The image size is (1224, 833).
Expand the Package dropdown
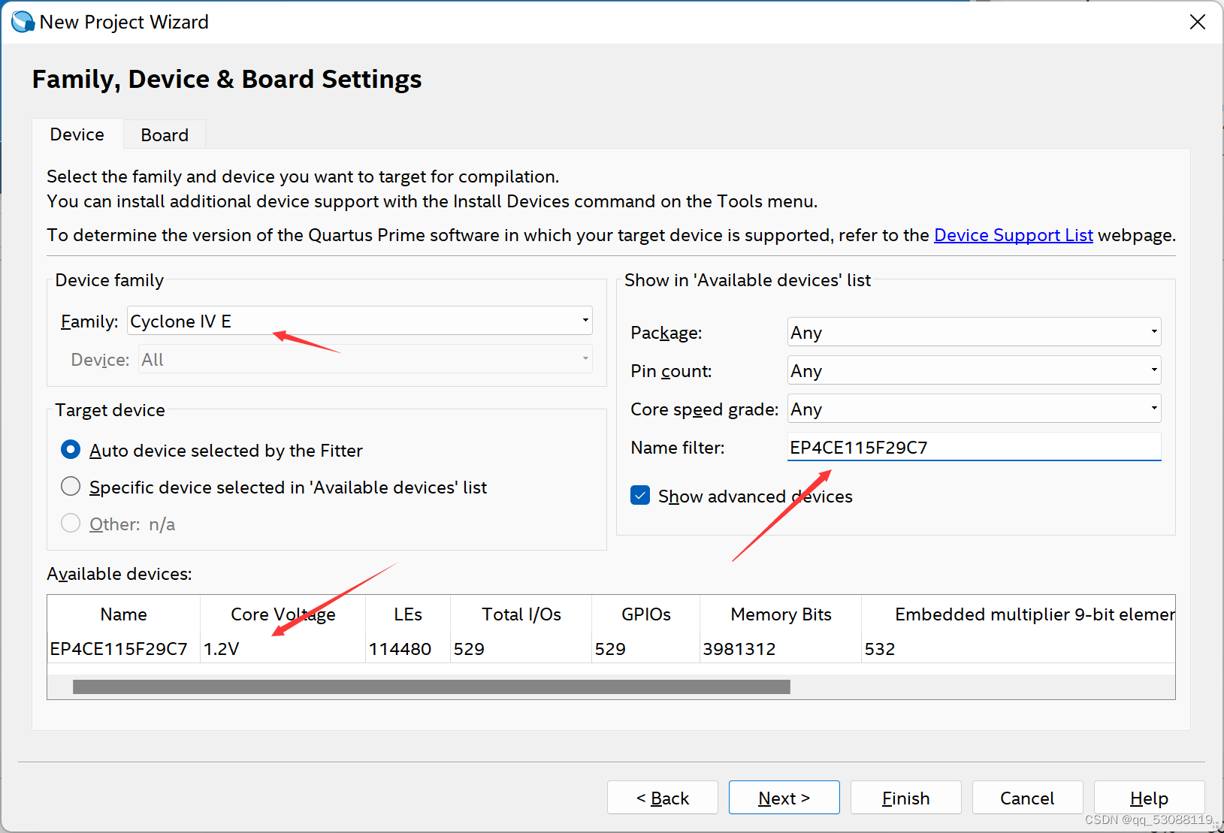pyautogui.click(x=974, y=332)
